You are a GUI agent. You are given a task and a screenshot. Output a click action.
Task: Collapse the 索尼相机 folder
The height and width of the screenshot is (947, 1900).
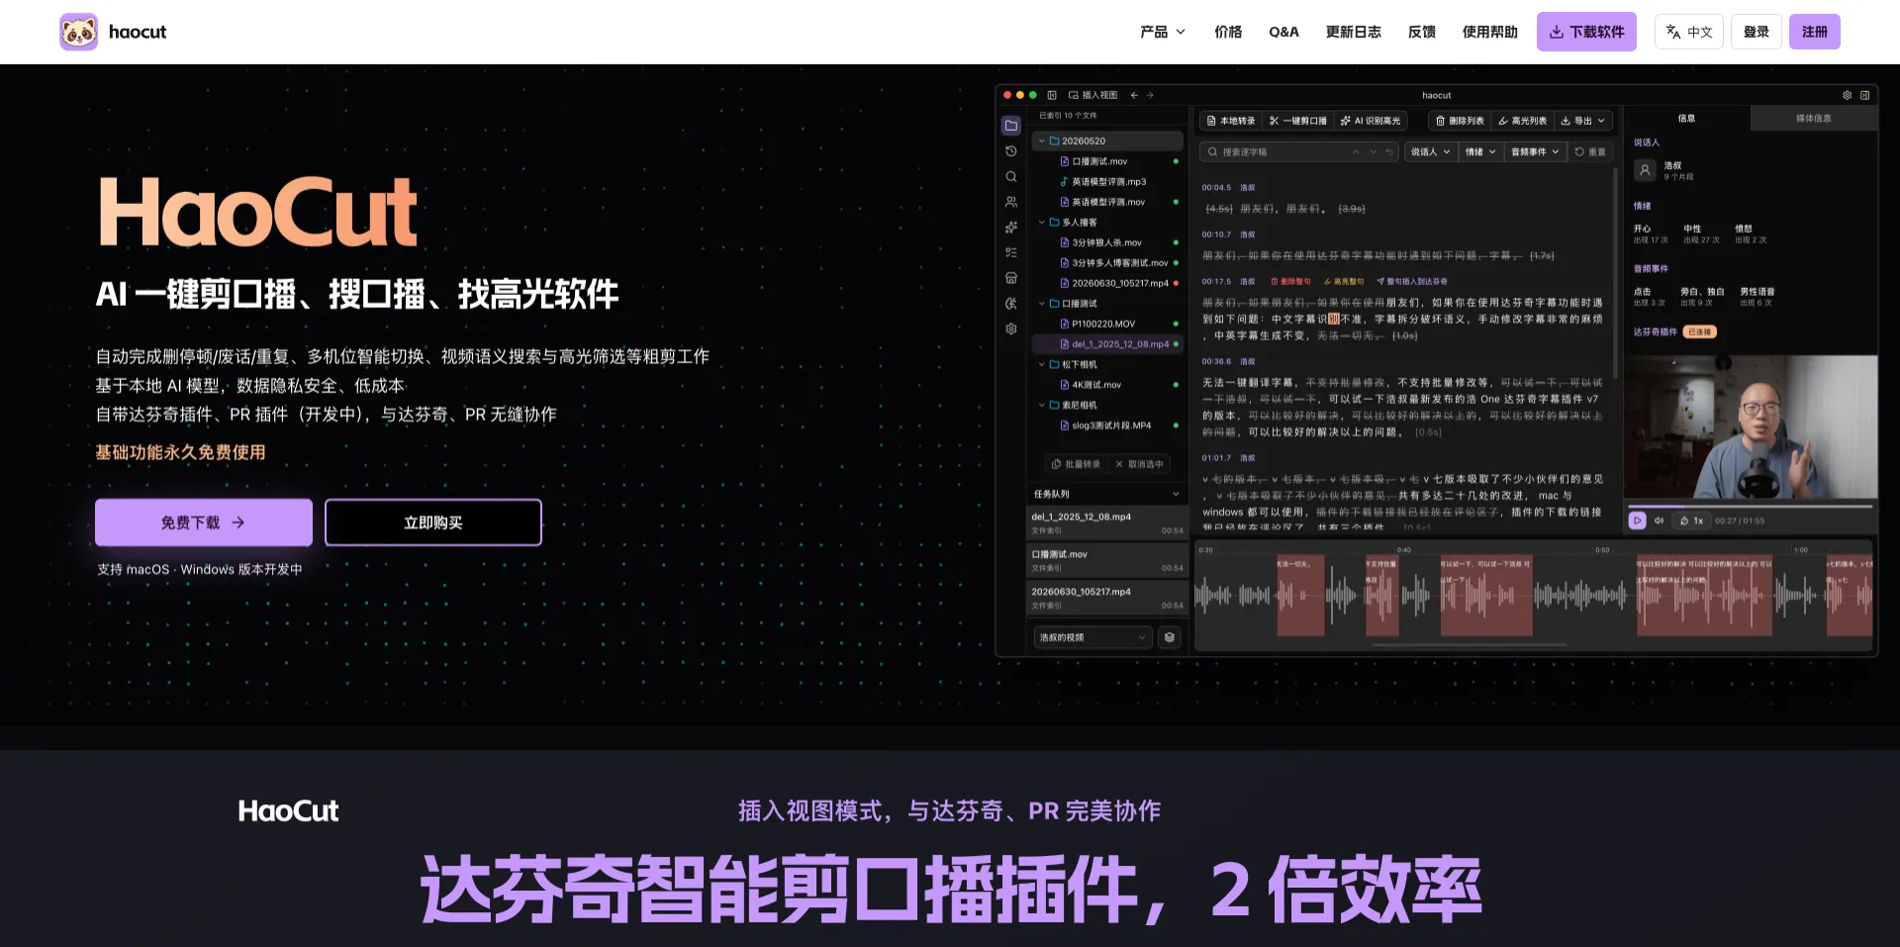coord(1041,405)
